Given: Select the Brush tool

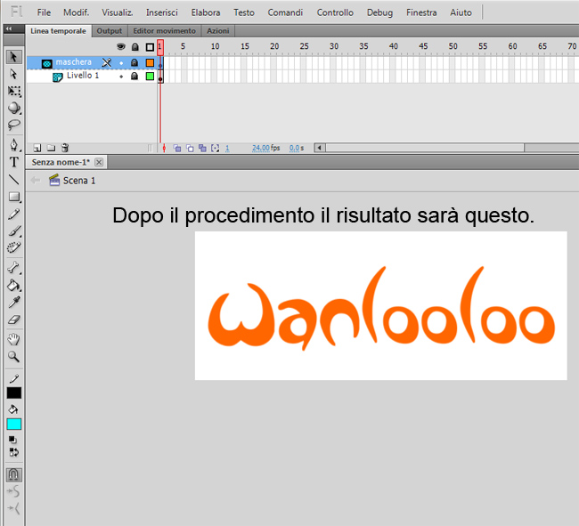Looking at the screenshot, I should click(x=14, y=231).
